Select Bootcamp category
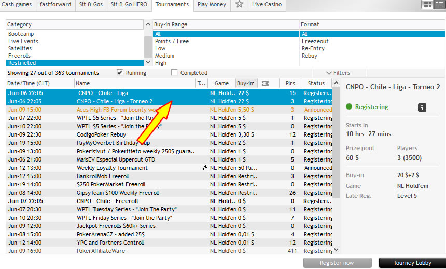This screenshot has width=446, height=269. tap(75, 34)
